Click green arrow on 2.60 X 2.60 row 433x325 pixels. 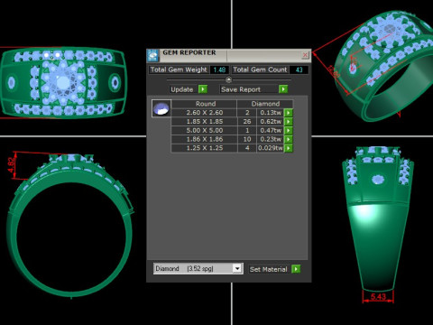[289, 113]
